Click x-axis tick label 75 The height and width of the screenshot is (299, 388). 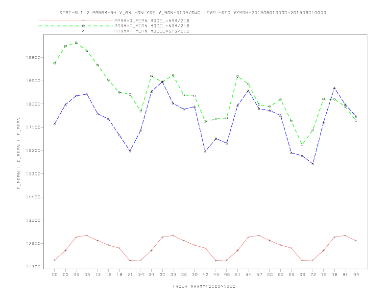tap(324, 275)
